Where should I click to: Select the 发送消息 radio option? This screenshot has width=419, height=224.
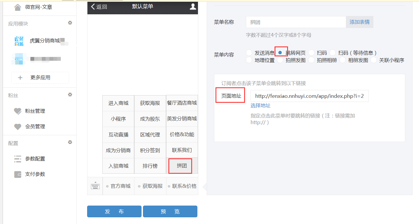(x=249, y=53)
